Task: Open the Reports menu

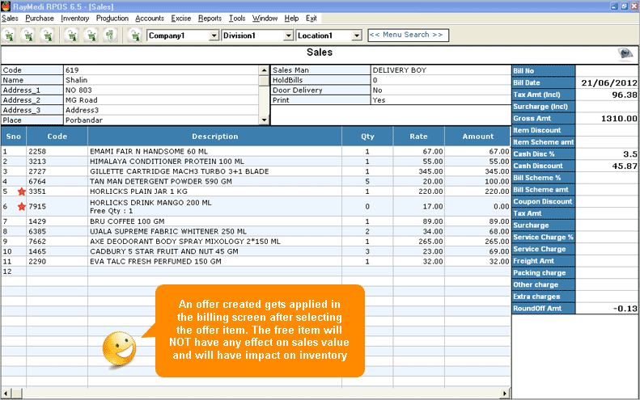Action: [210, 18]
